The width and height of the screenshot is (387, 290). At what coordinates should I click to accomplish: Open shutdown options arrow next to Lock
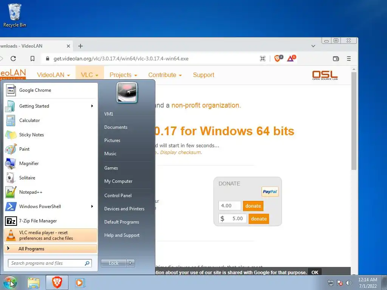click(x=130, y=263)
